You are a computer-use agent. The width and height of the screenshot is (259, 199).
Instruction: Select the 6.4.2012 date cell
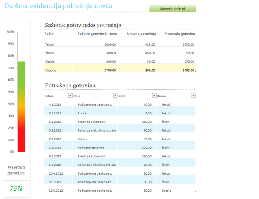55,165
